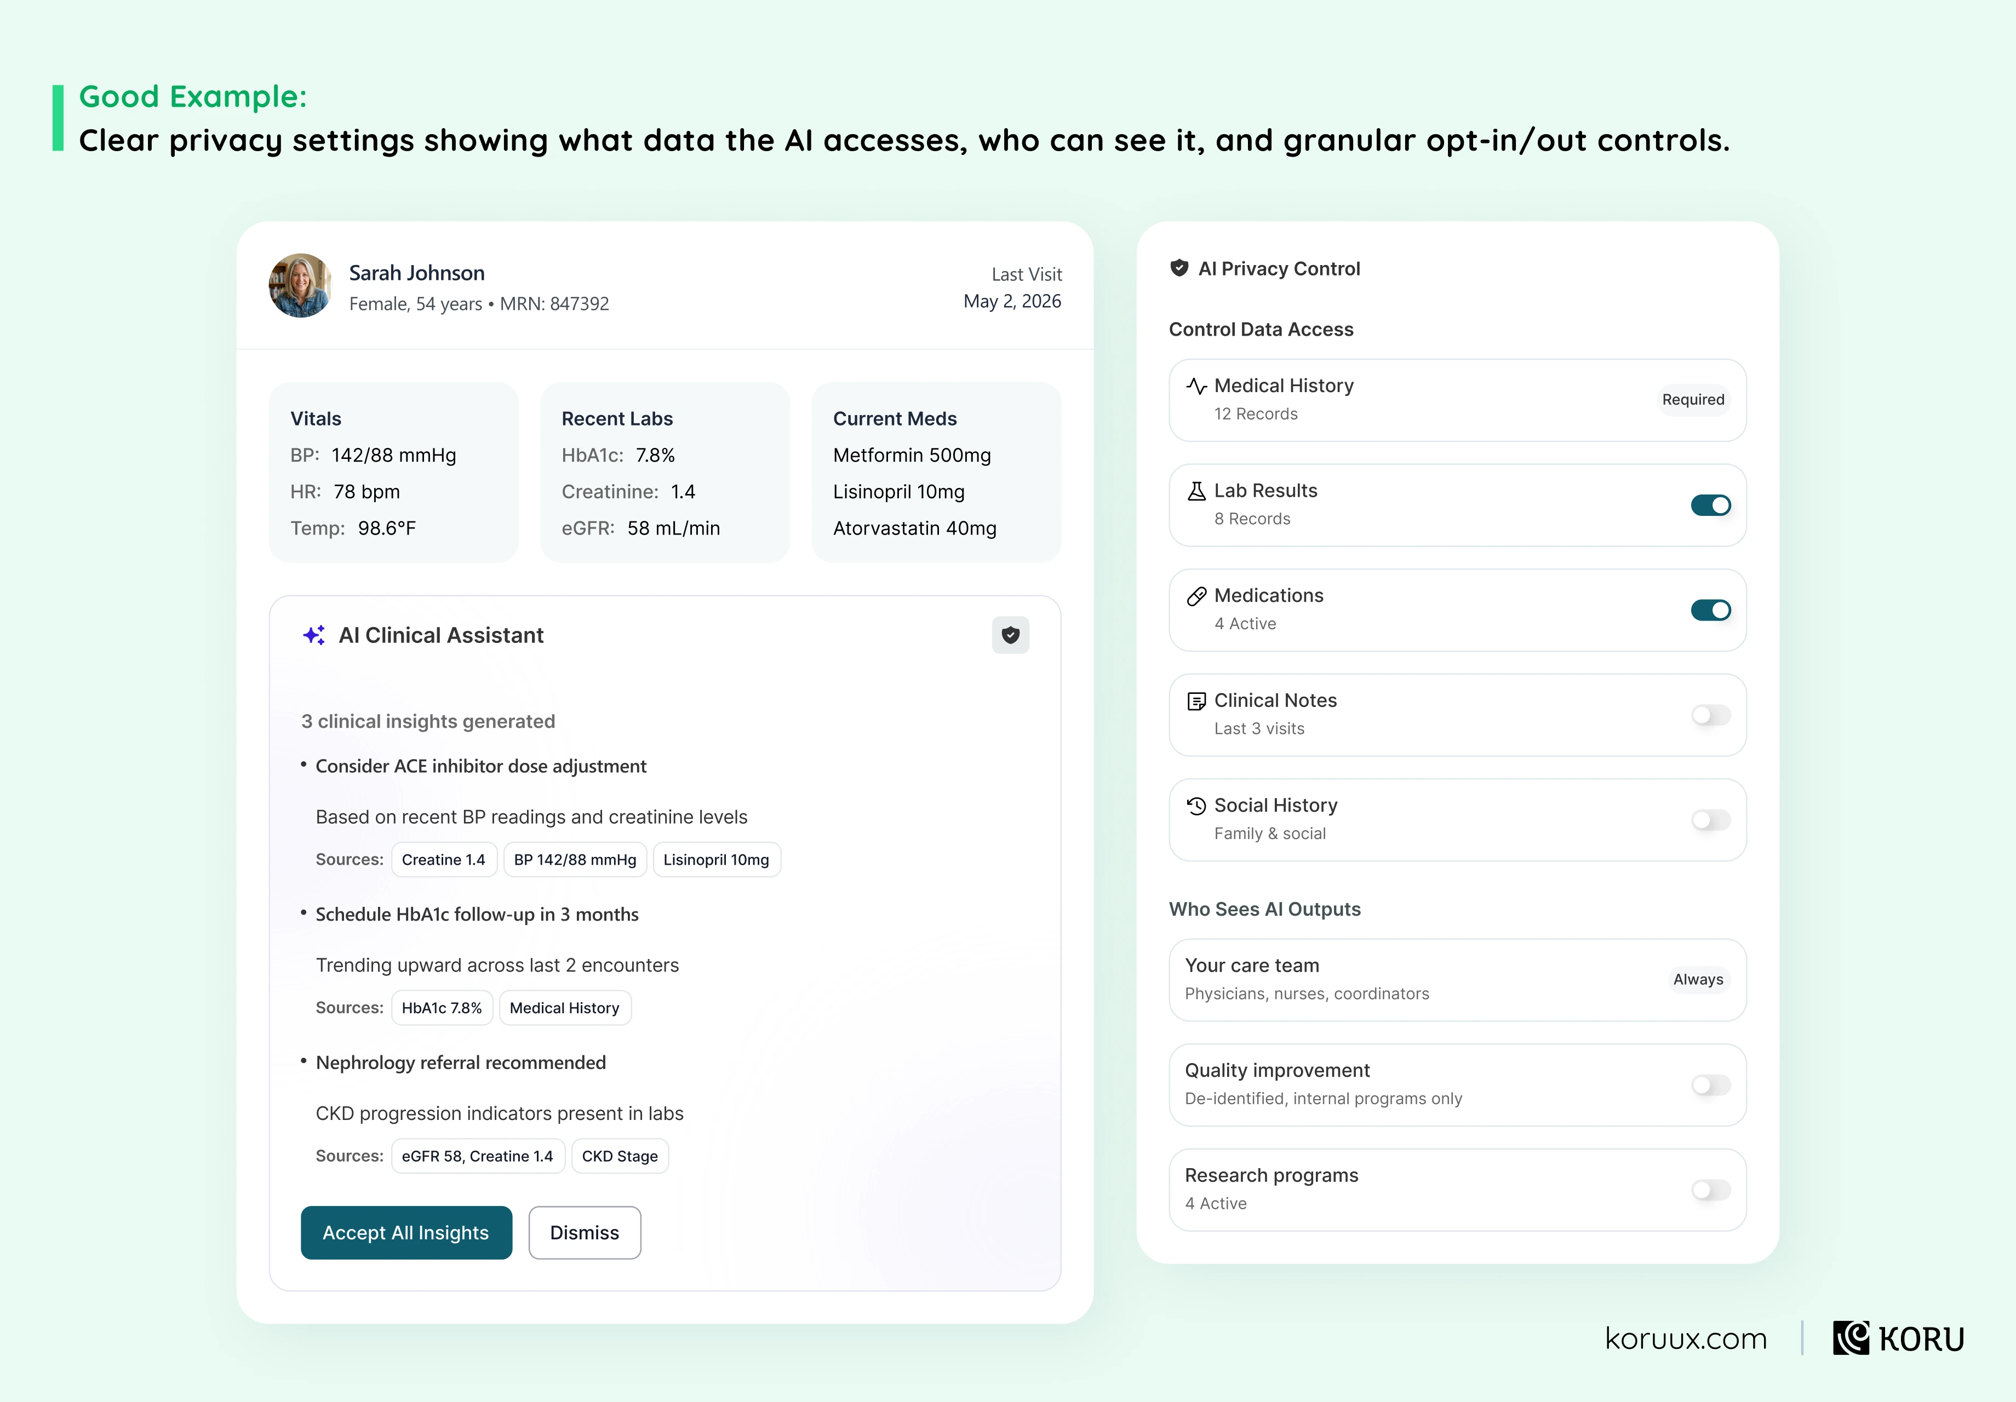Click the eGFR 58 mL/min lab value
2016x1402 pixels.
pos(673,528)
